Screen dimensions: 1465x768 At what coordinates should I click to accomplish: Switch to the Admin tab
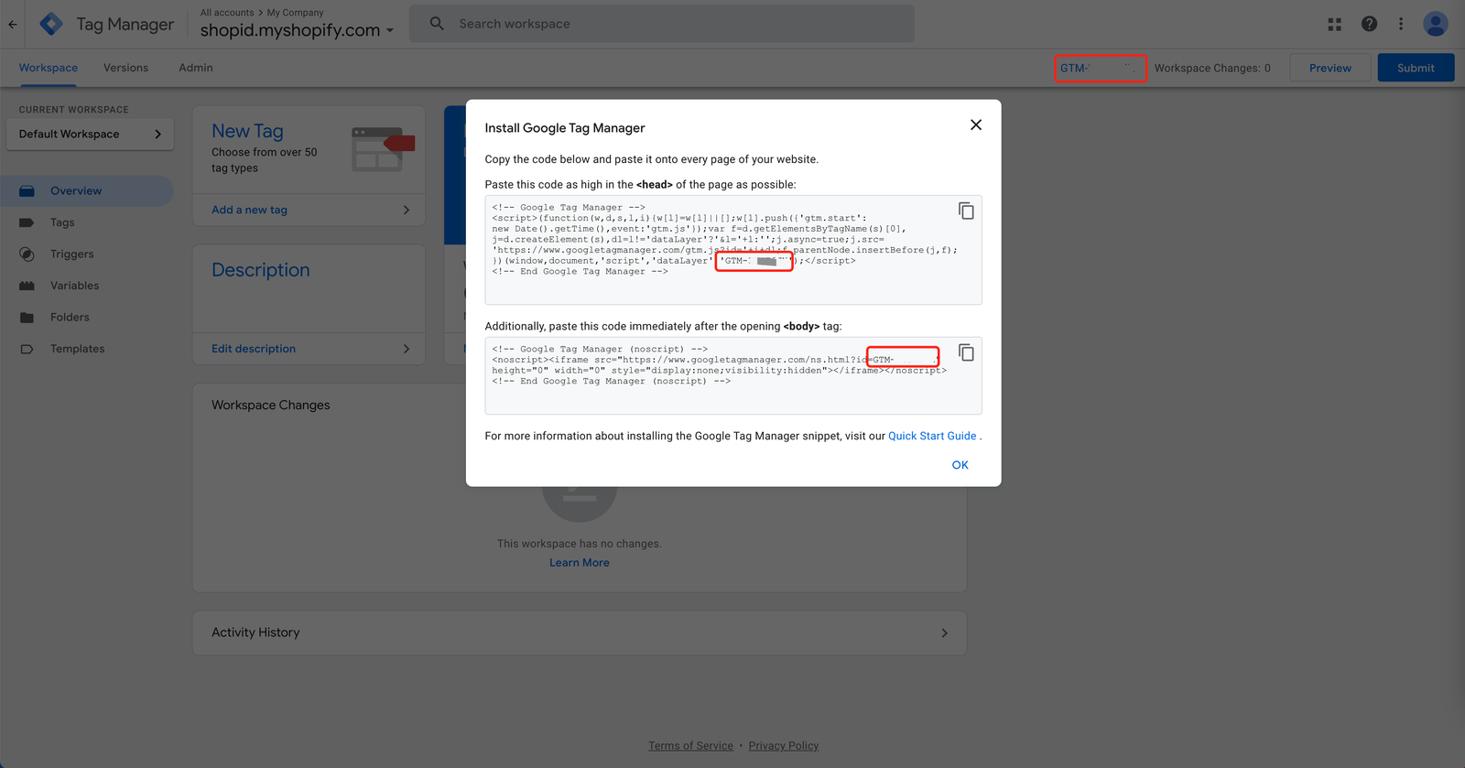pyautogui.click(x=195, y=68)
